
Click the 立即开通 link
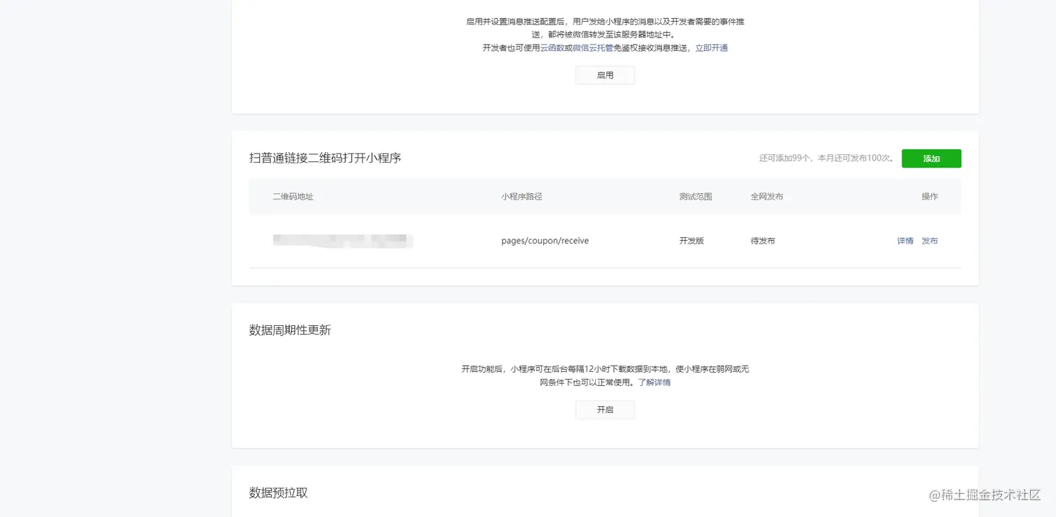click(711, 48)
